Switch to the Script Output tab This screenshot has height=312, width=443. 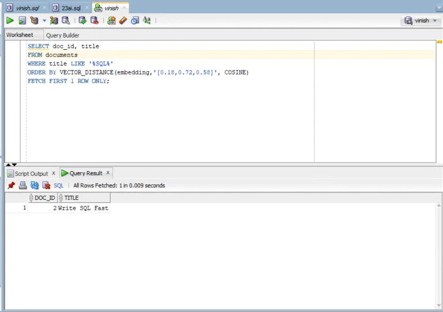tap(31, 173)
